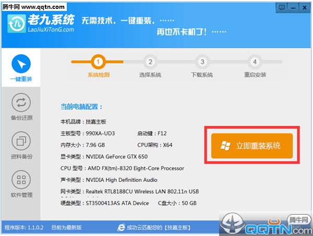Image resolution: width=313 pixels, height=236 pixels.
Task: Open the 软件管理 sidebar icon
Action: tap(21, 180)
